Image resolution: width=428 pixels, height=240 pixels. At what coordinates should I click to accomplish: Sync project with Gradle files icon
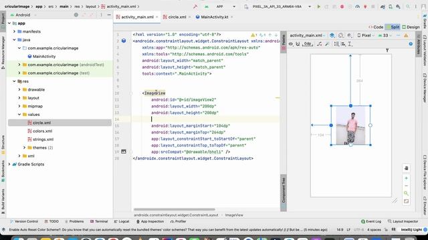(383, 7)
